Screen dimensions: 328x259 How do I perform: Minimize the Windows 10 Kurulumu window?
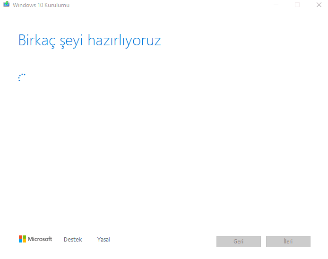coord(276,5)
